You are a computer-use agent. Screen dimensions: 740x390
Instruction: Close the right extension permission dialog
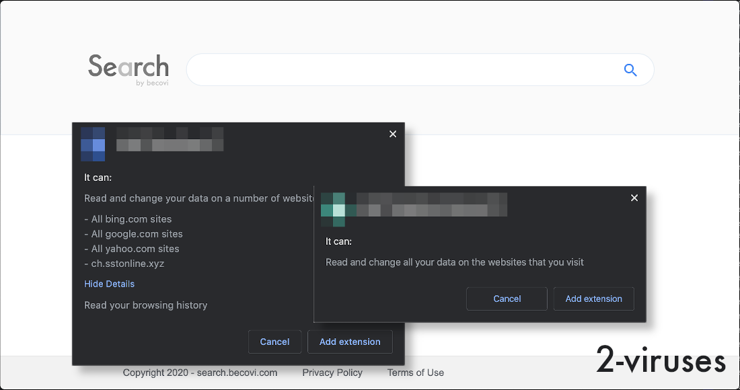[x=634, y=198]
